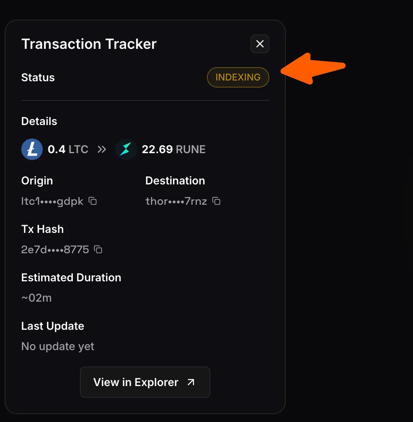Copy the 2e7d transaction hash

click(98, 249)
